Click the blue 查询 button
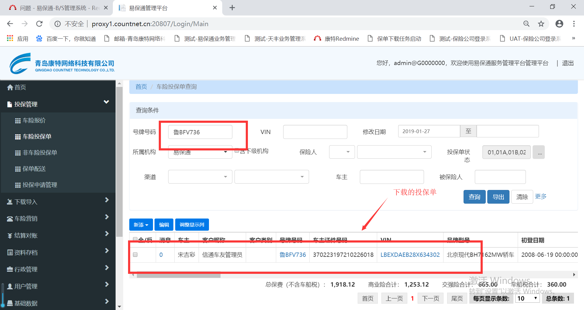 (474, 197)
